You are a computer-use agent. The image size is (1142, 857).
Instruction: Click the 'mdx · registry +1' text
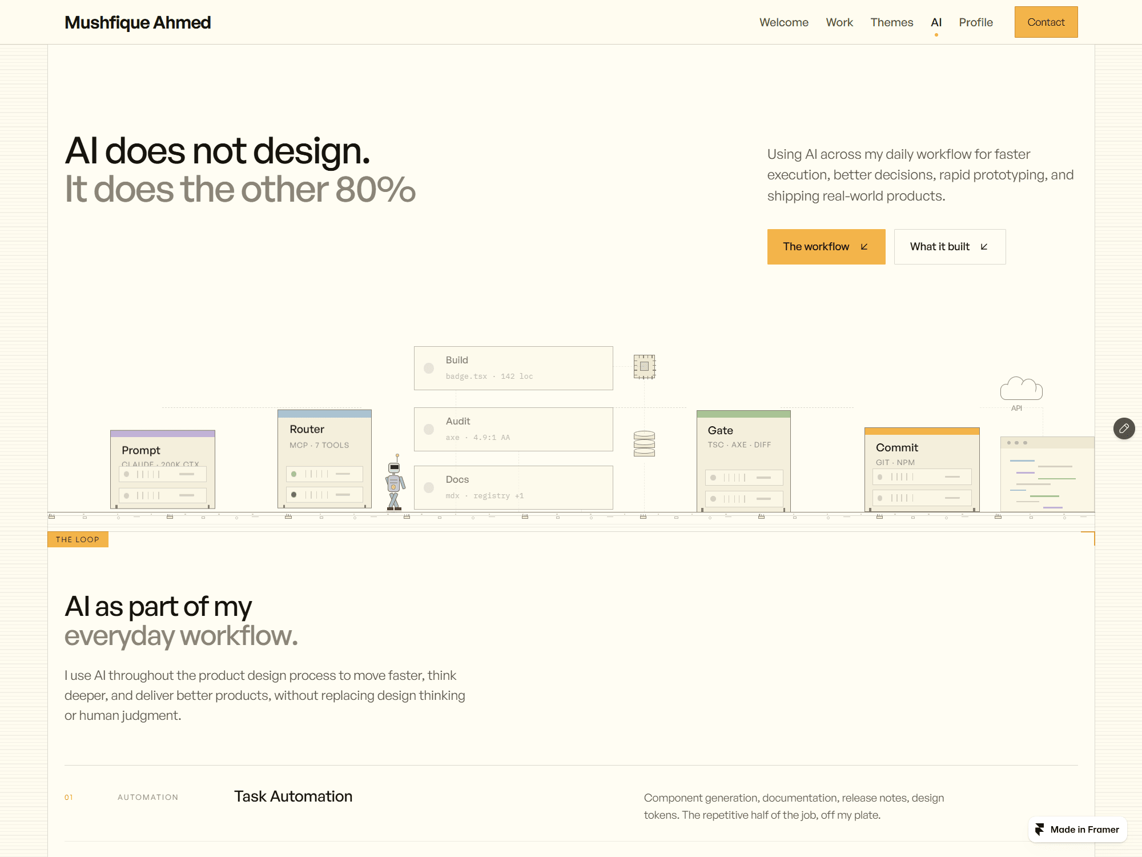pos(485,496)
